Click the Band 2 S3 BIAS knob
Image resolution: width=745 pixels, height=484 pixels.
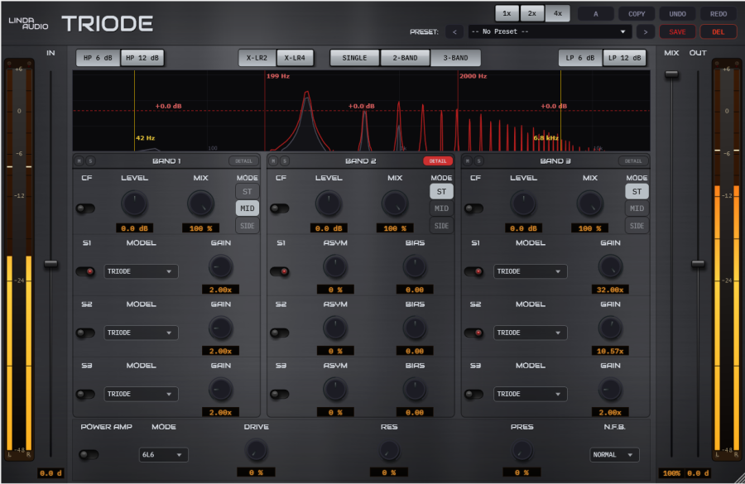point(415,390)
